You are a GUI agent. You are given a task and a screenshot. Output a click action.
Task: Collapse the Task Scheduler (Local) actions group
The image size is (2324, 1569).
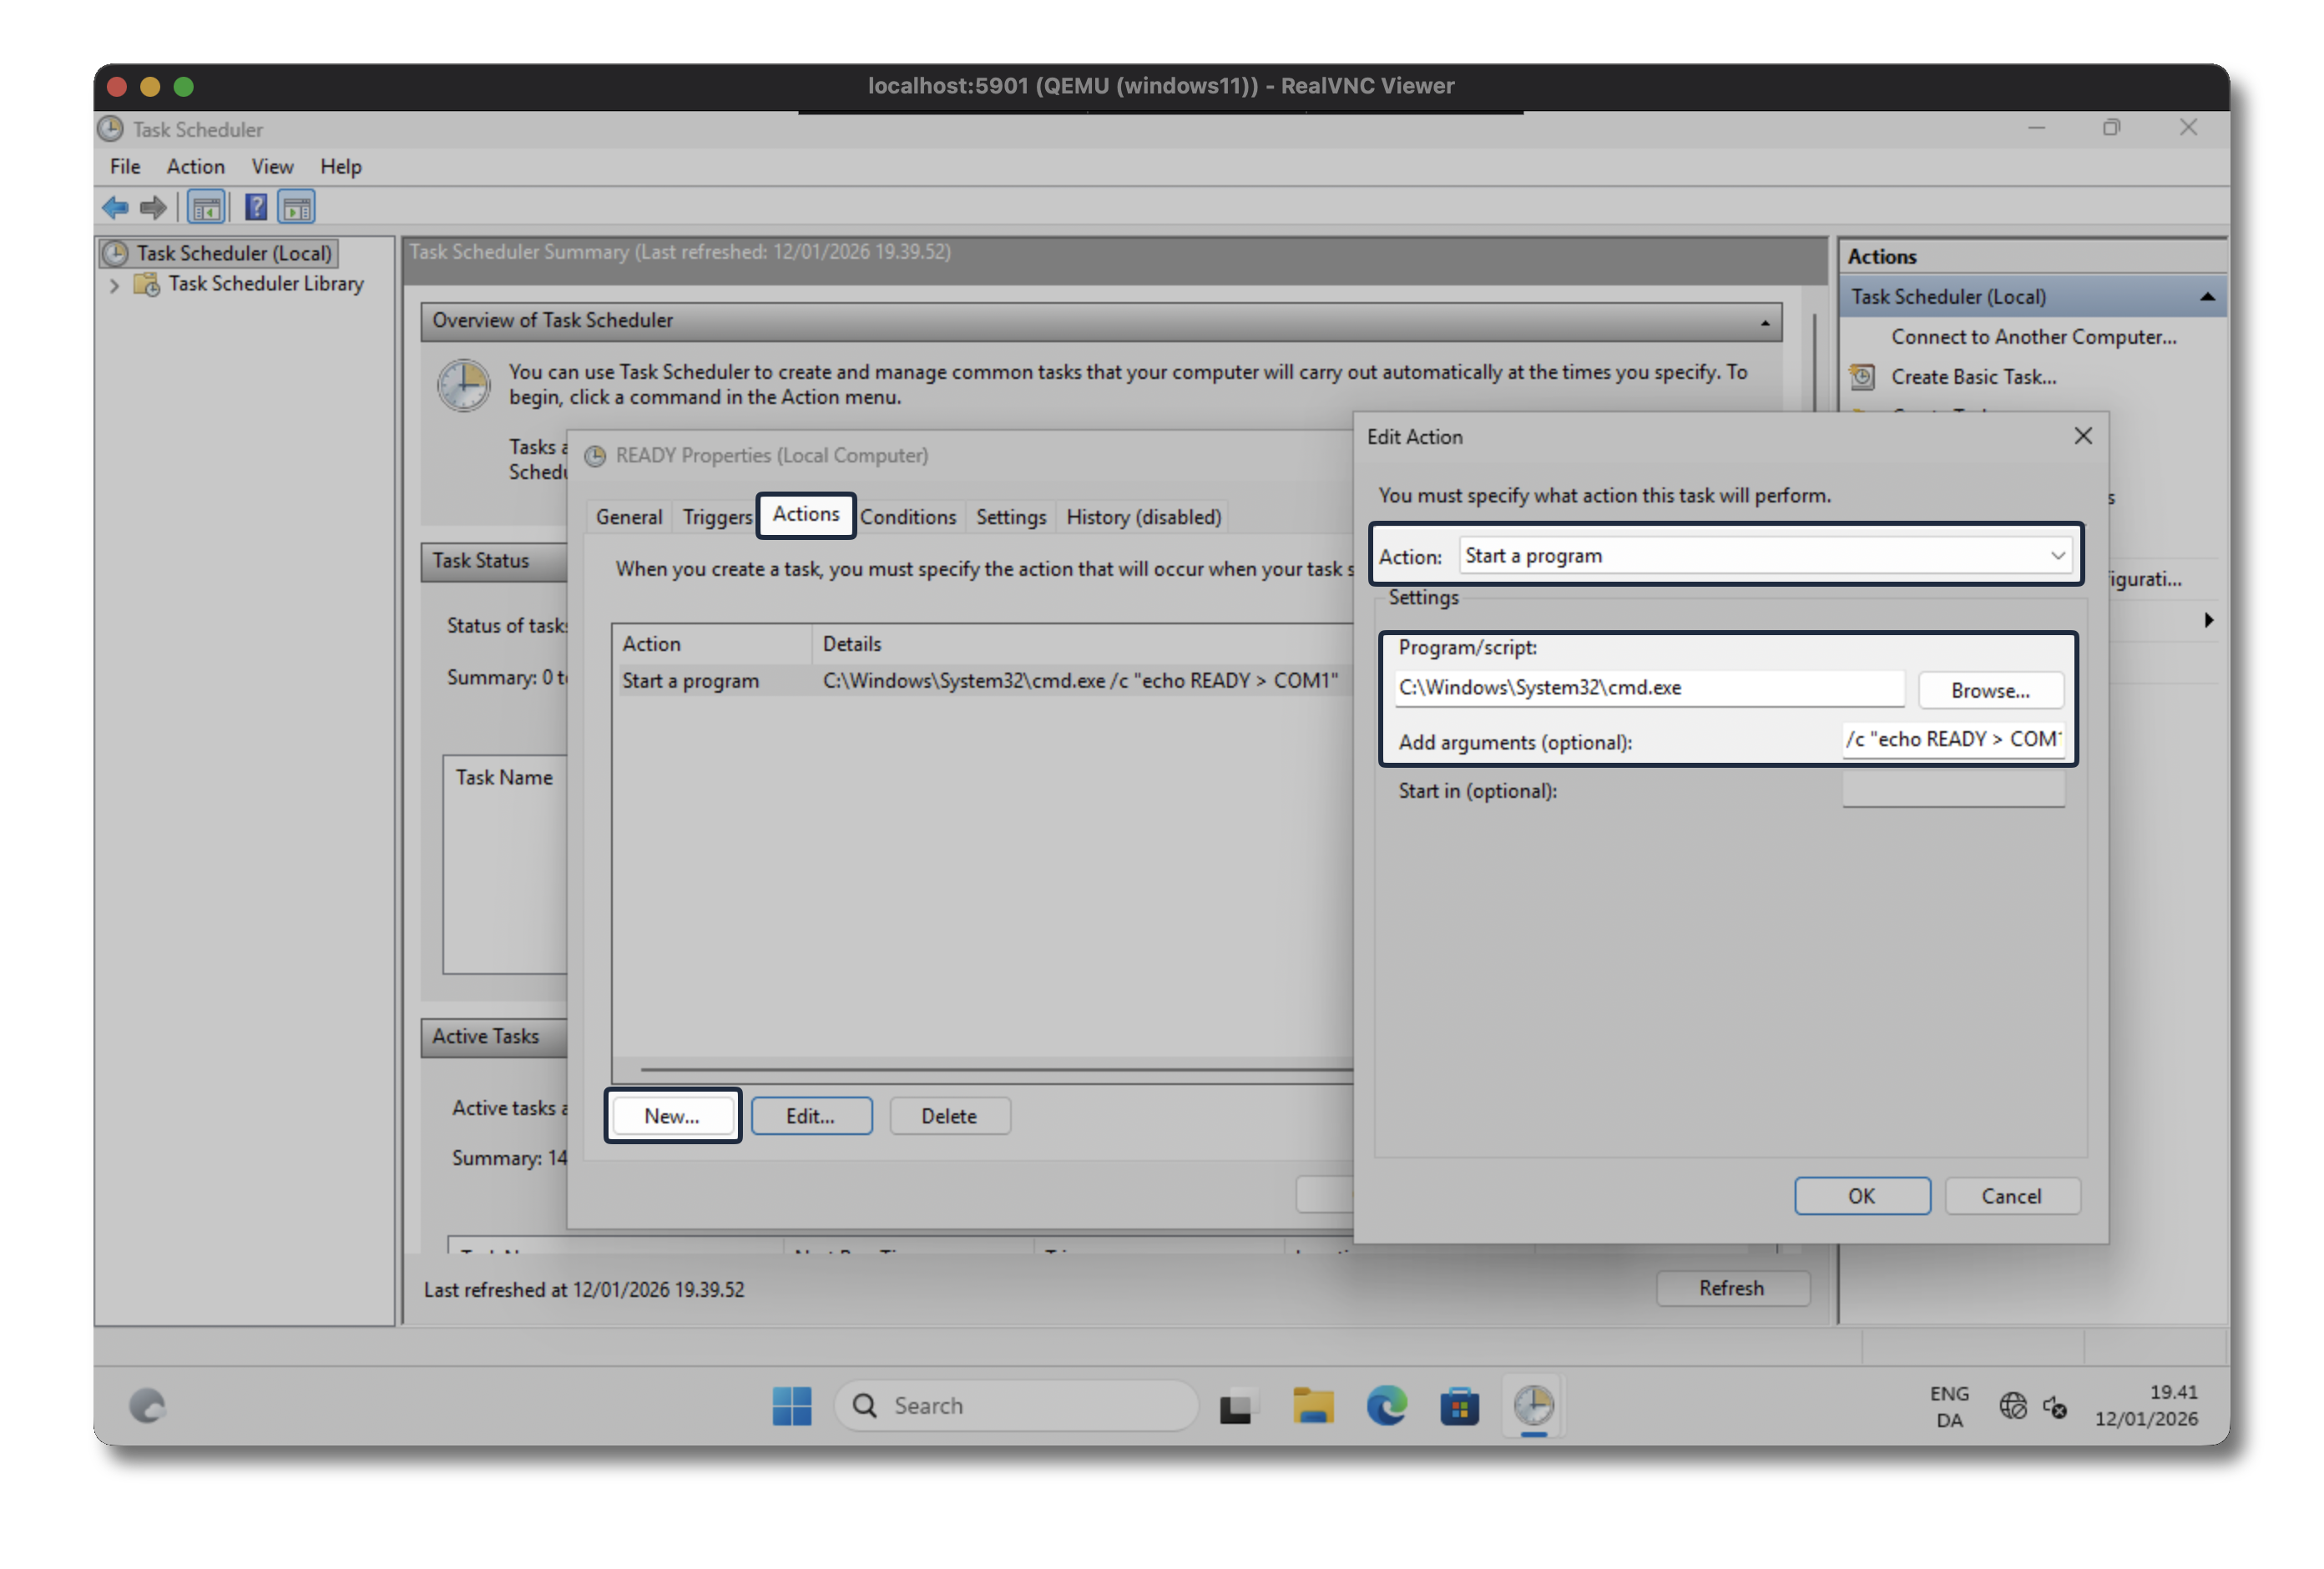point(2207,297)
